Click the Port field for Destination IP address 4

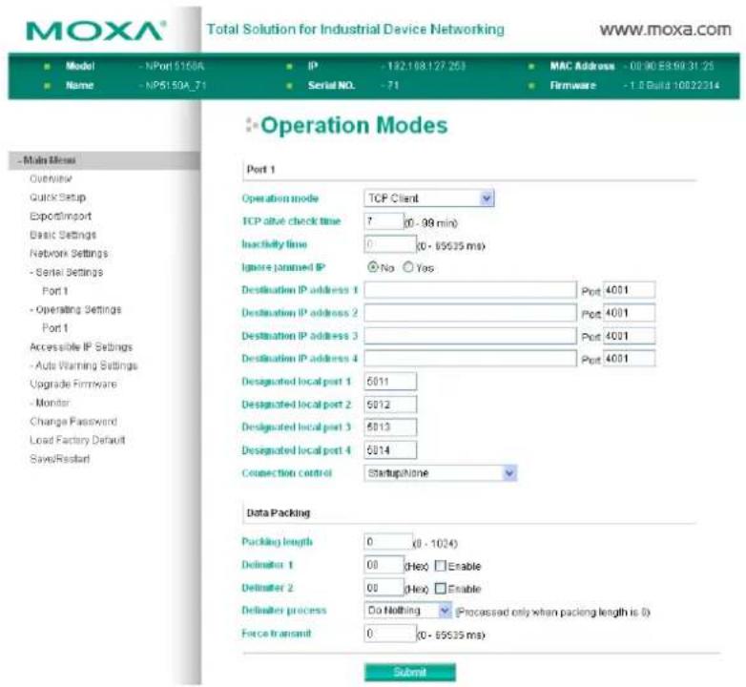[629, 358]
